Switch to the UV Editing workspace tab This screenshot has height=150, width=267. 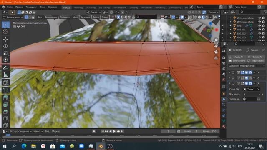pyautogui.click(x=104, y=7)
